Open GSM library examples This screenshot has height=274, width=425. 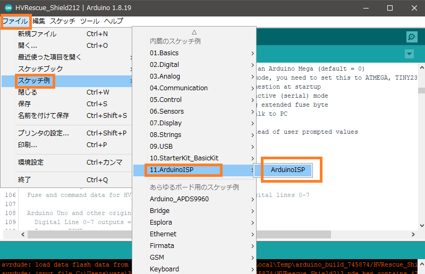(194, 258)
